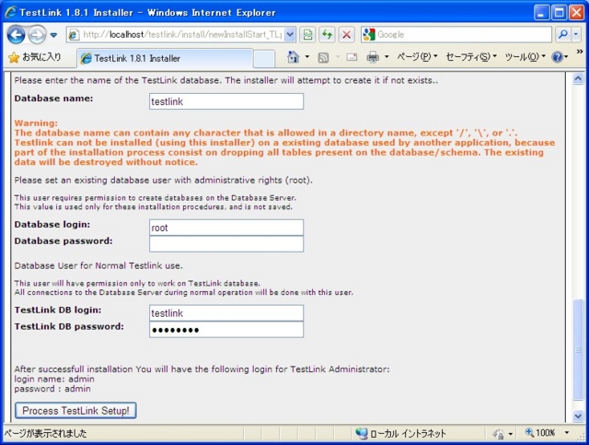Click the TestLink DB password field
The height and width of the screenshot is (445, 589).
[226, 330]
